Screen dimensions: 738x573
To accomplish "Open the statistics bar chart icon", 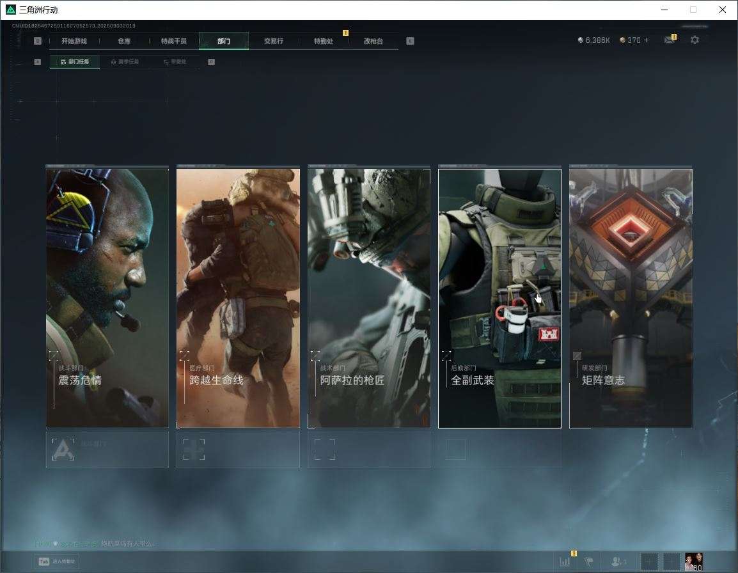I will pyautogui.click(x=565, y=561).
